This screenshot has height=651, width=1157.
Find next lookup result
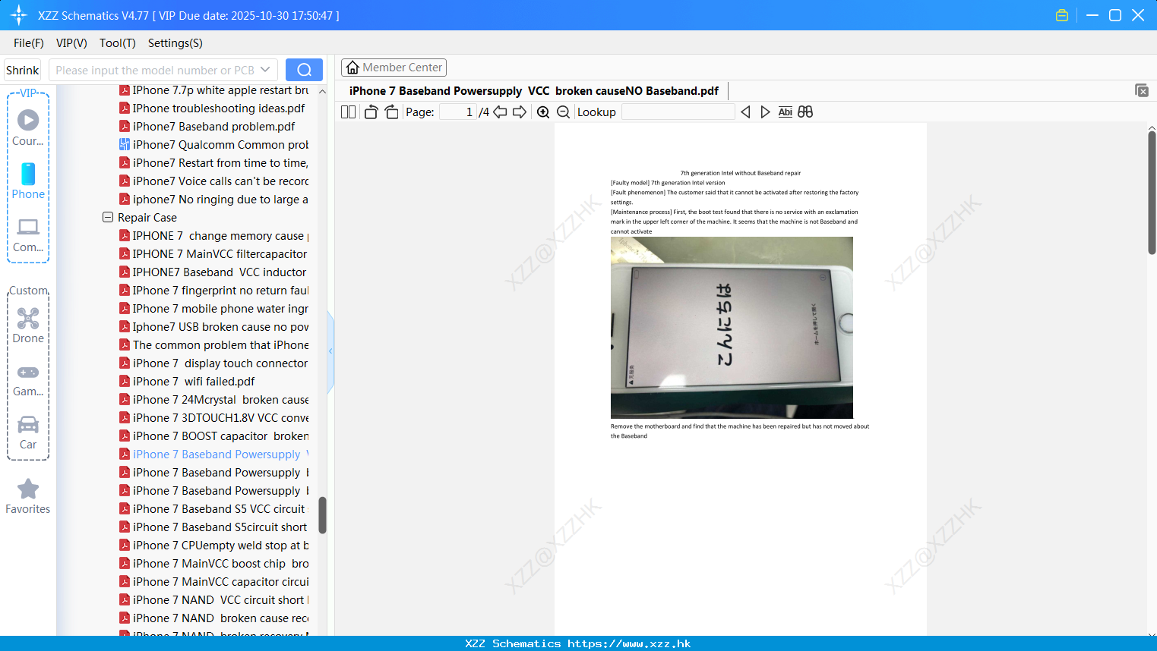[765, 112]
